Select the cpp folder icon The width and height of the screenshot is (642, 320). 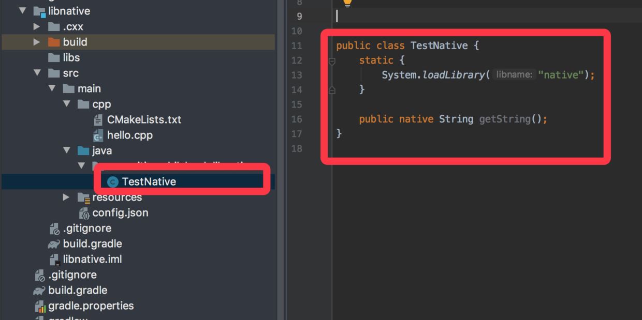(x=83, y=104)
